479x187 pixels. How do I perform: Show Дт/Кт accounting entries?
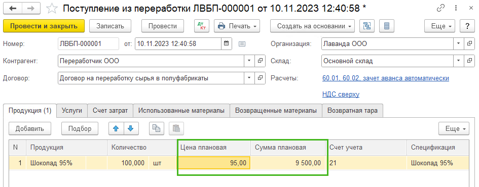202,26
